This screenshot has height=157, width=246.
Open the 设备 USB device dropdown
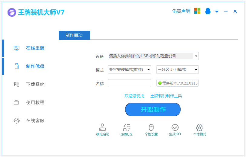153,56
